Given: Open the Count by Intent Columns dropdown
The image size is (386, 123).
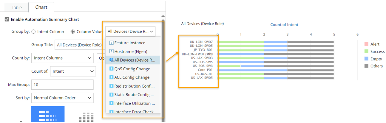Looking at the screenshot, I should (62, 58).
